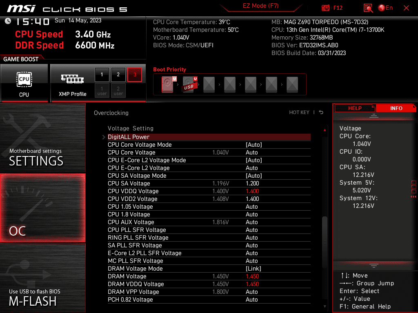The height and width of the screenshot is (313, 418).
Task: Take a screenshot with the F12 camera icon
Action: coord(325,8)
